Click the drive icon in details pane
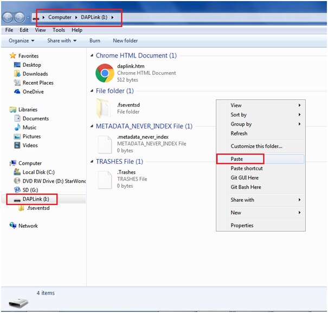 pyautogui.click(x=18, y=303)
